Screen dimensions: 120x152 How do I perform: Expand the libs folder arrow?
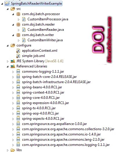click(8, 150)
